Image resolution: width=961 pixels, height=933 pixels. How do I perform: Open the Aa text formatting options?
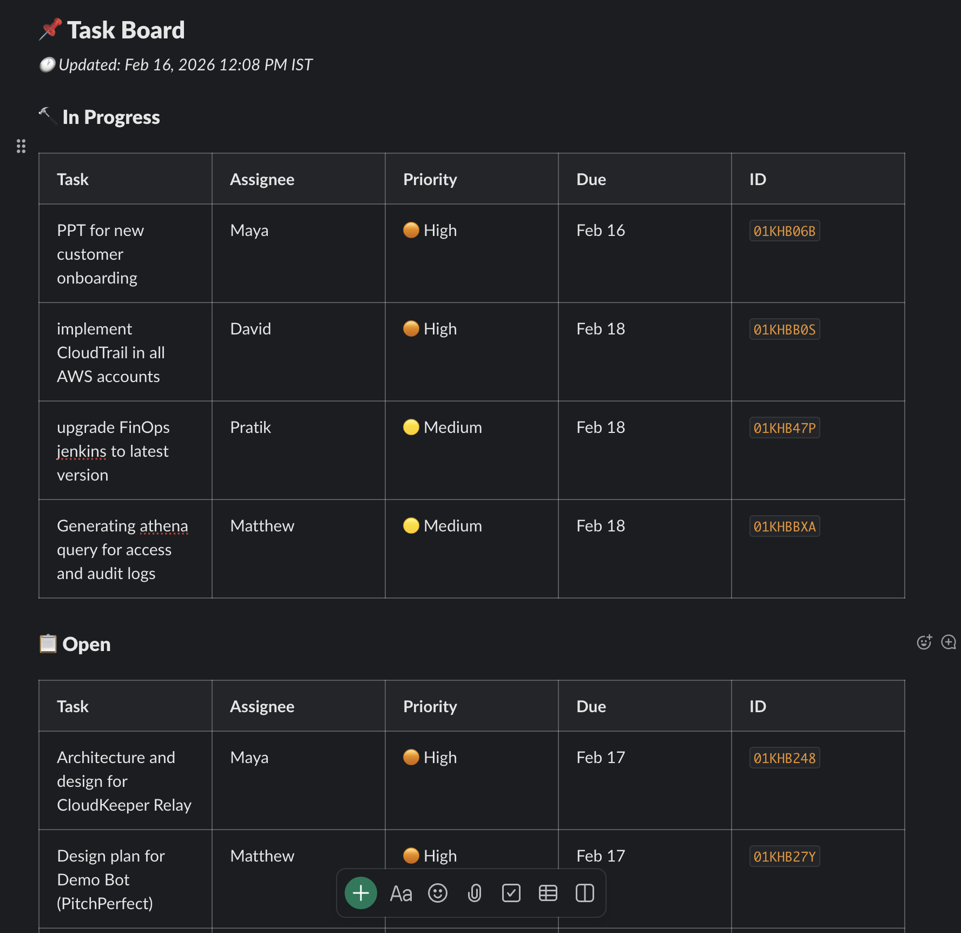(401, 893)
